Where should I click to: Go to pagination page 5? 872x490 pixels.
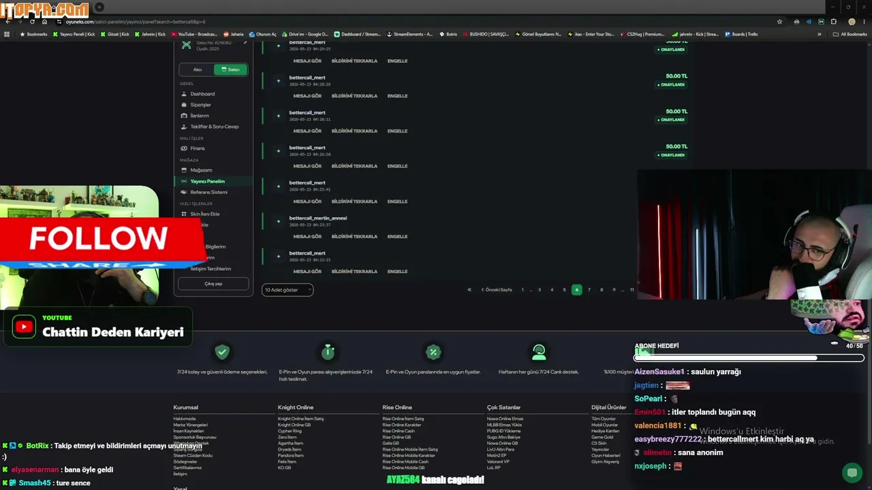tap(564, 290)
